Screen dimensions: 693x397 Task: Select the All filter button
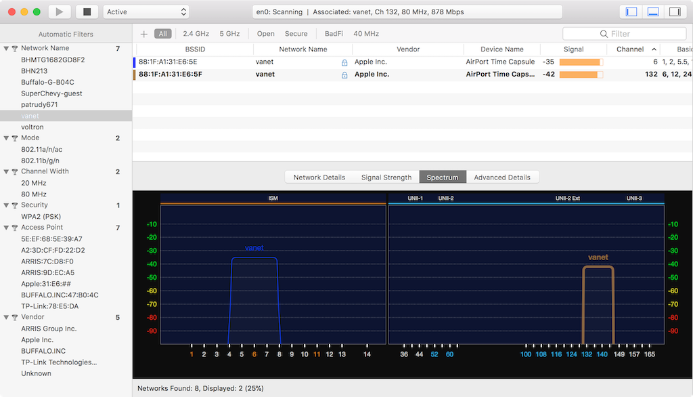point(163,34)
